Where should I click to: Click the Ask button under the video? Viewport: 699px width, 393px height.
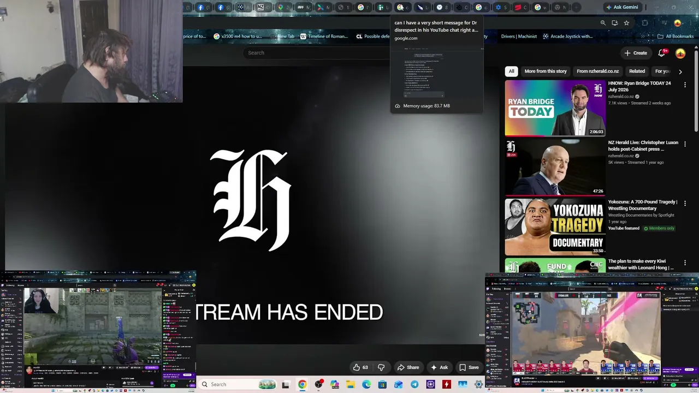(439, 367)
